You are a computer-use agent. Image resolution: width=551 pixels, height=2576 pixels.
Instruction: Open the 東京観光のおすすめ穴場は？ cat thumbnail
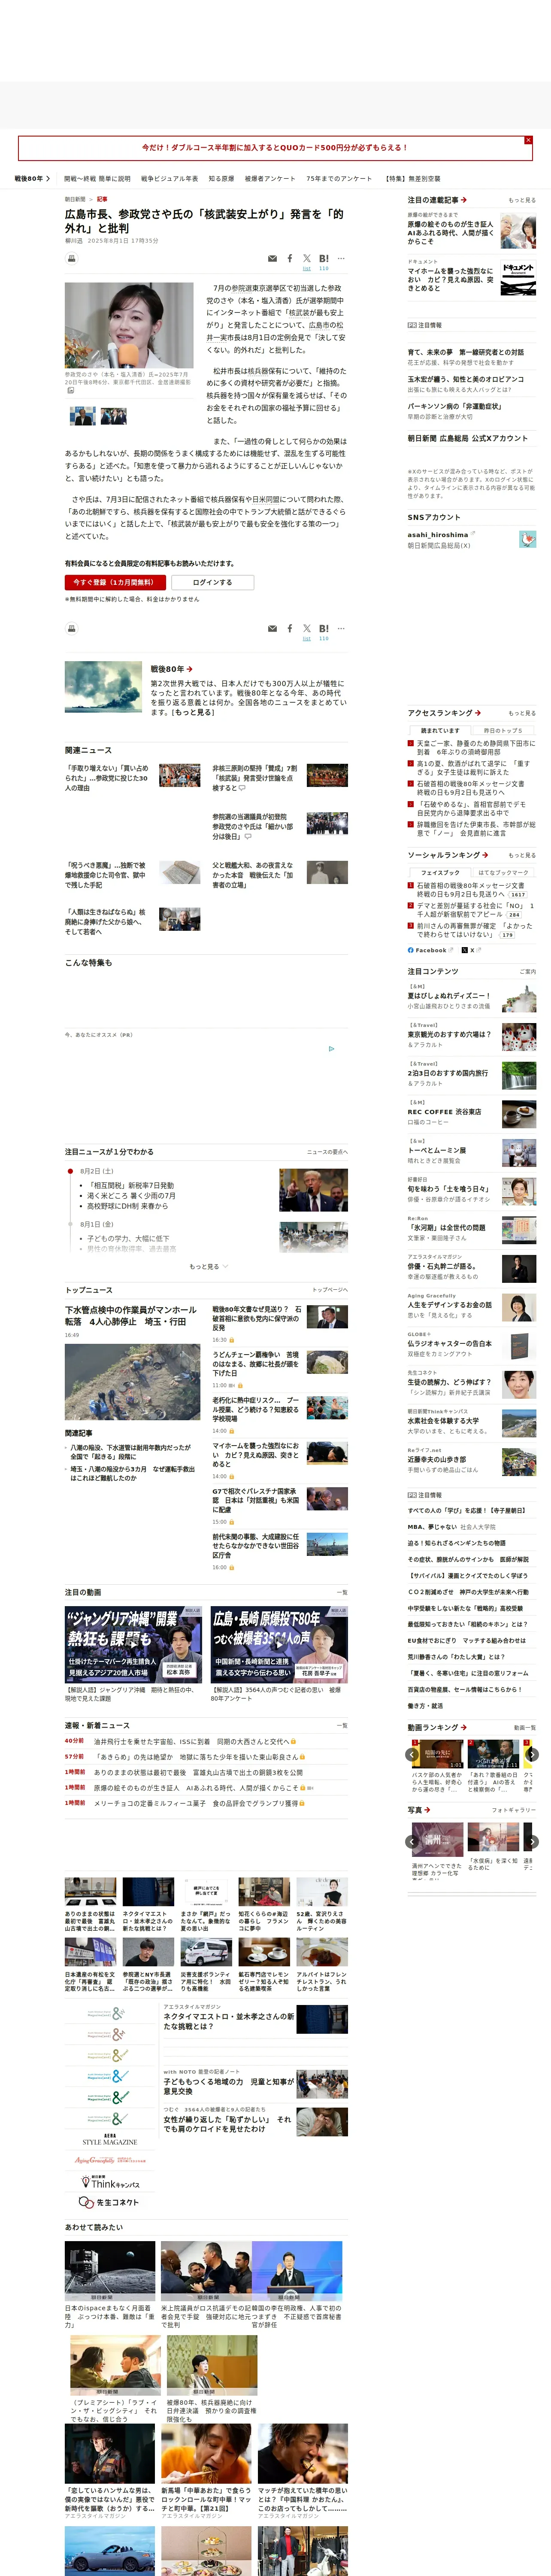tap(519, 1036)
